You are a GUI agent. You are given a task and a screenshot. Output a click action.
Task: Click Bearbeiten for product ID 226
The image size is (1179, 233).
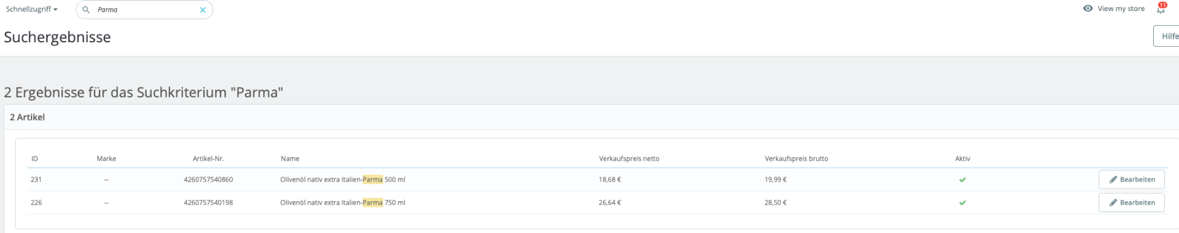click(1131, 202)
